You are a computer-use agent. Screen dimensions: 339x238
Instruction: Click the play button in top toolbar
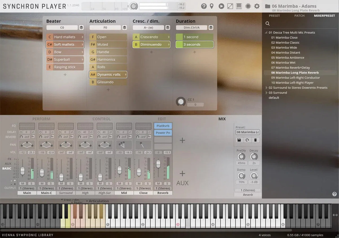221,6
